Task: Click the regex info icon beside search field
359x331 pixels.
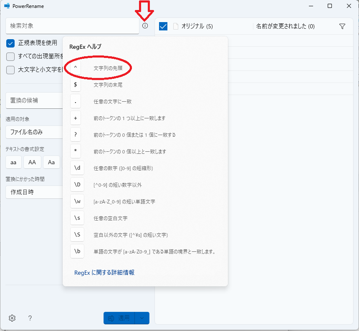Action: pyautogui.click(x=145, y=26)
